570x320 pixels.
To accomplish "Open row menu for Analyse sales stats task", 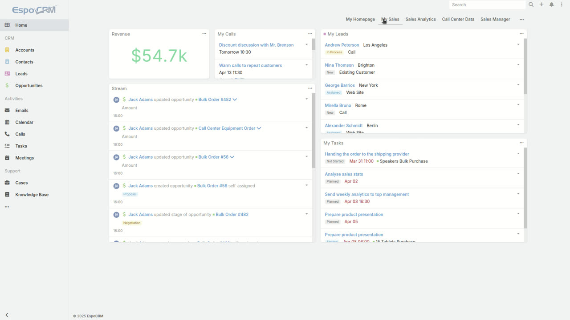I will tap(518, 173).
